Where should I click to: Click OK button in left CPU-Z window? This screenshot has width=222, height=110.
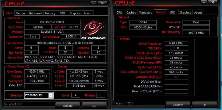tap(94, 106)
